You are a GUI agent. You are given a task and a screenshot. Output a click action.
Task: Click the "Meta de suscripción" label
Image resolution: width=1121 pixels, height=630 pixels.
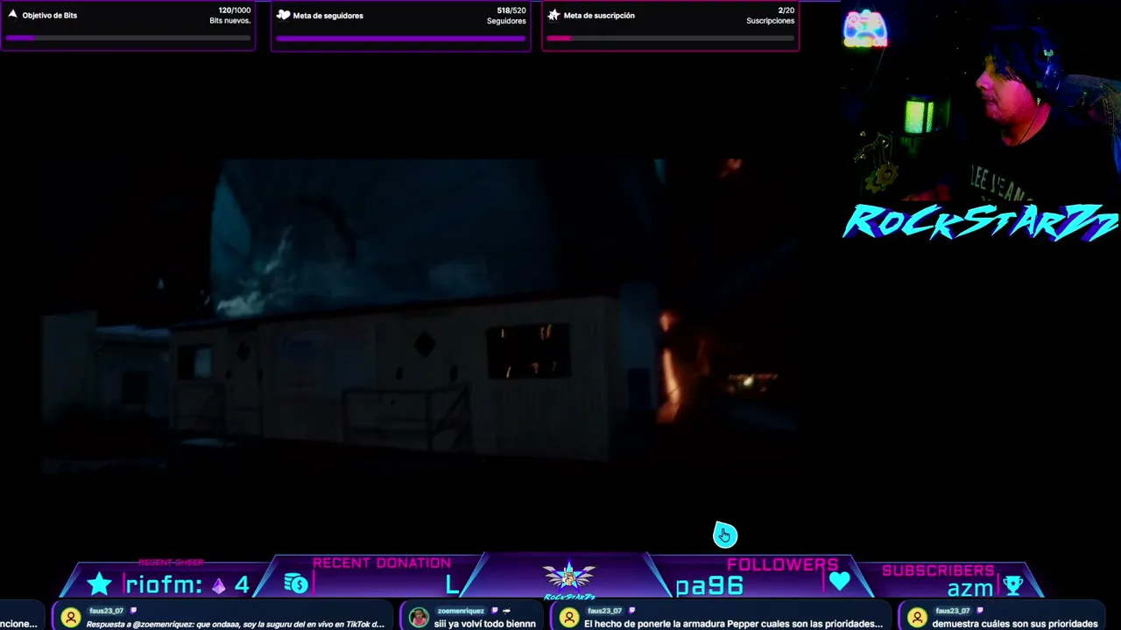point(599,16)
